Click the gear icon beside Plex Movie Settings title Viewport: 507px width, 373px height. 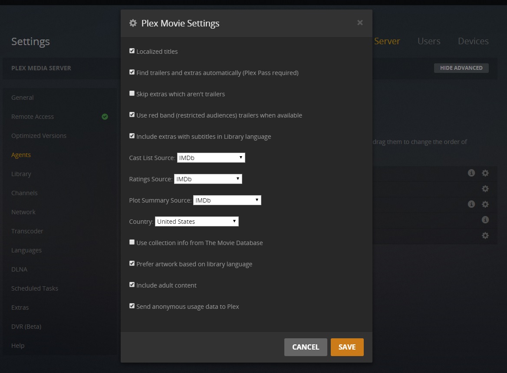click(133, 23)
